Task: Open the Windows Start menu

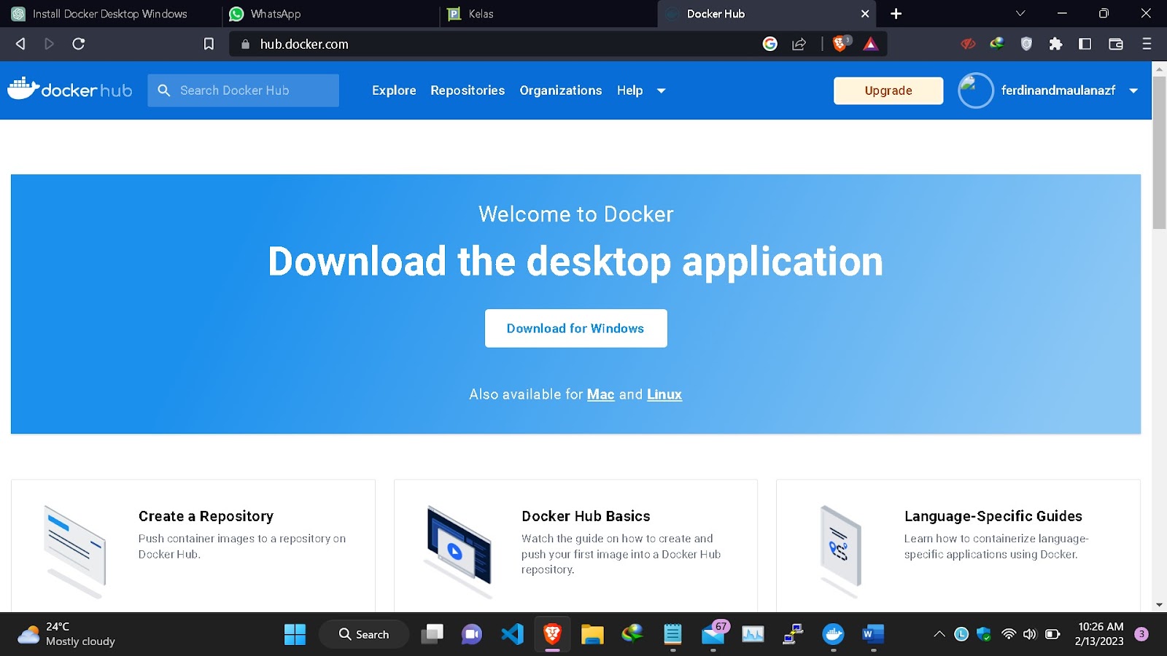Action: point(295,634)
